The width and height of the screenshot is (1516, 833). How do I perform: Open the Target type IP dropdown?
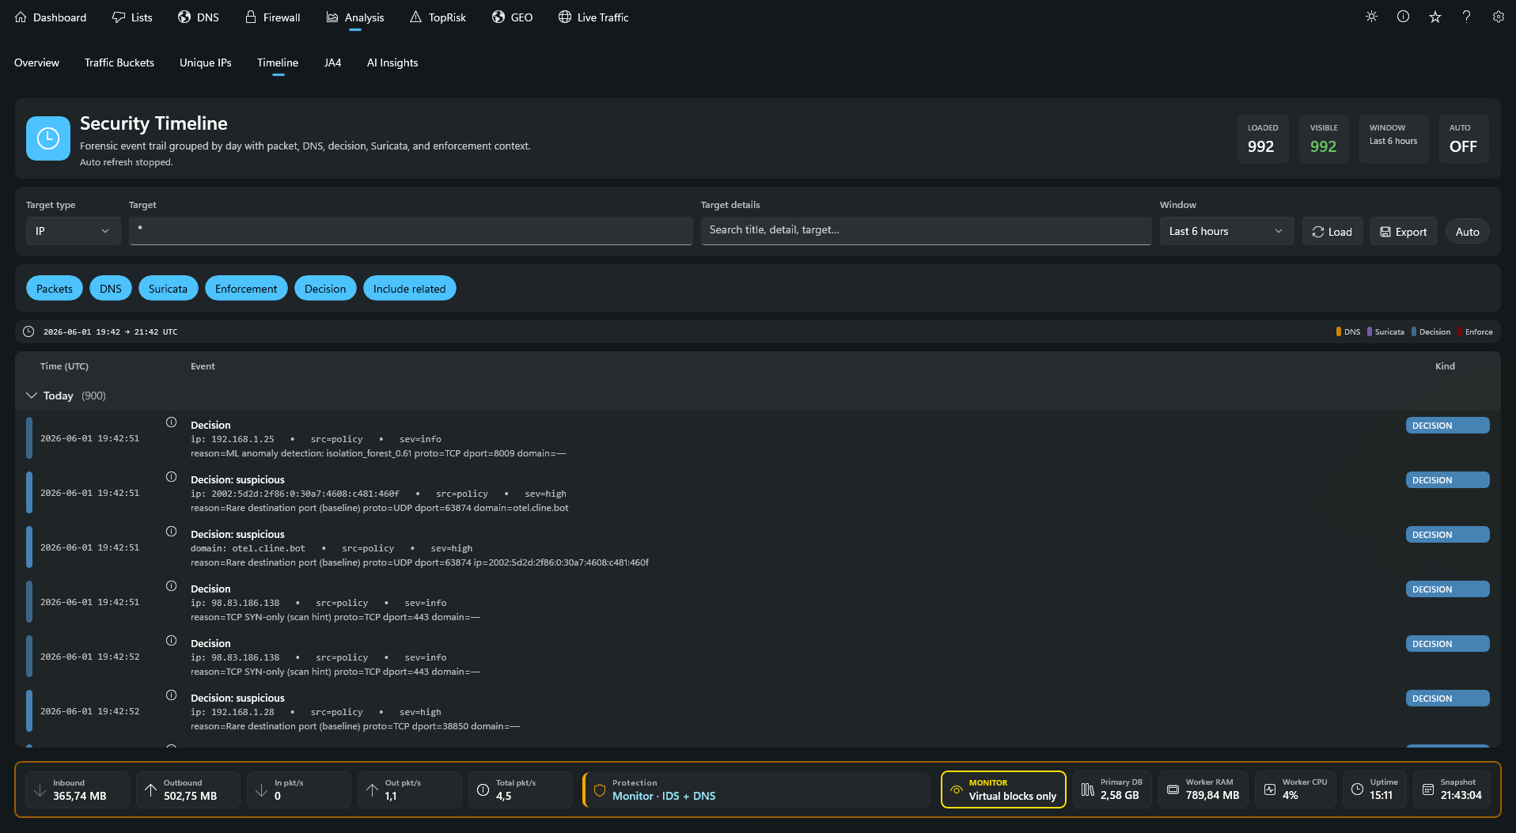click(x=73, y=231)
